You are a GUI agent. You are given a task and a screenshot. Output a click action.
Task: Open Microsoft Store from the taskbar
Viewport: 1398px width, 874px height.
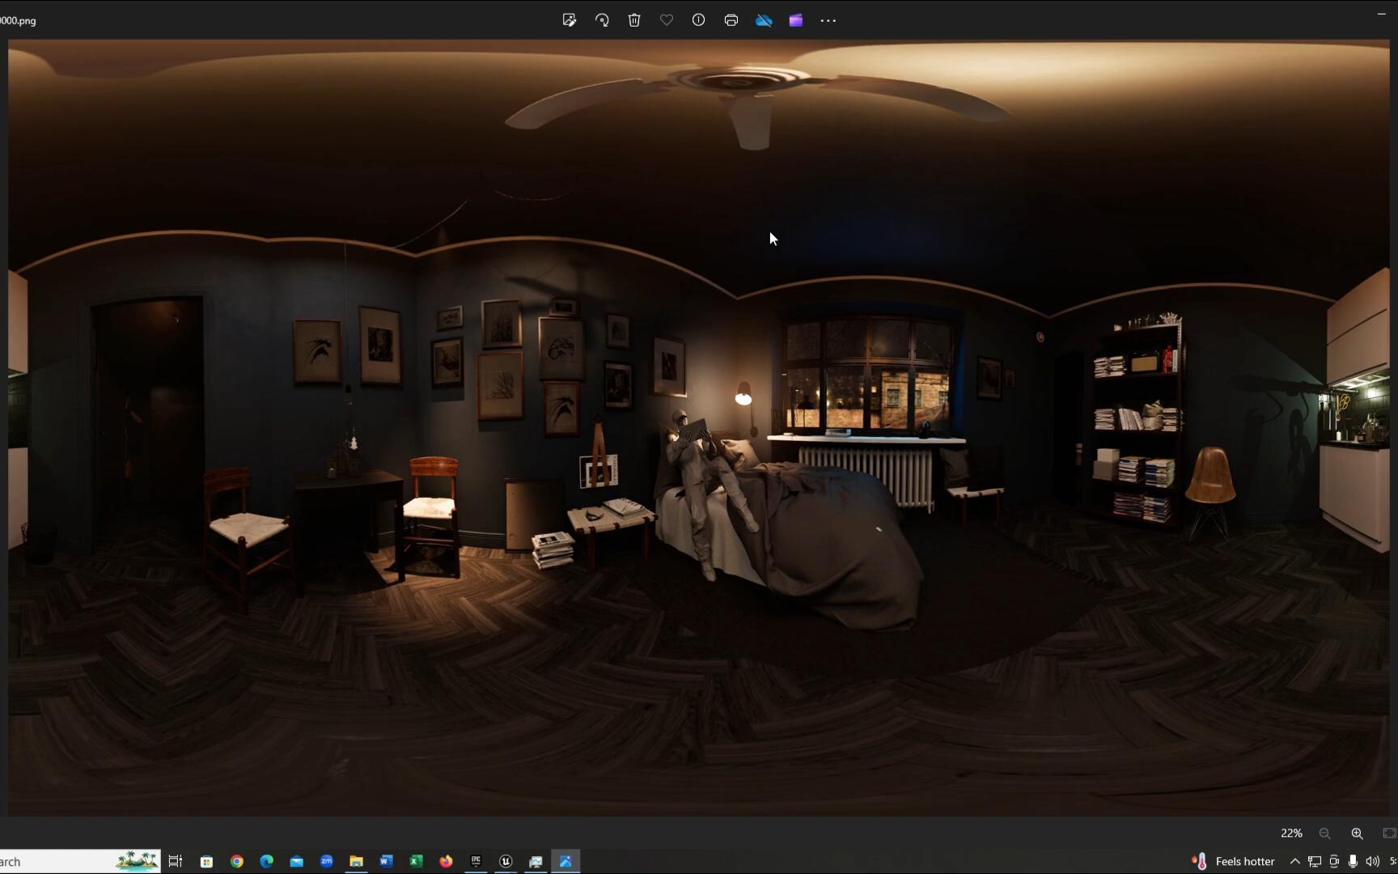[x=207, y=861]
